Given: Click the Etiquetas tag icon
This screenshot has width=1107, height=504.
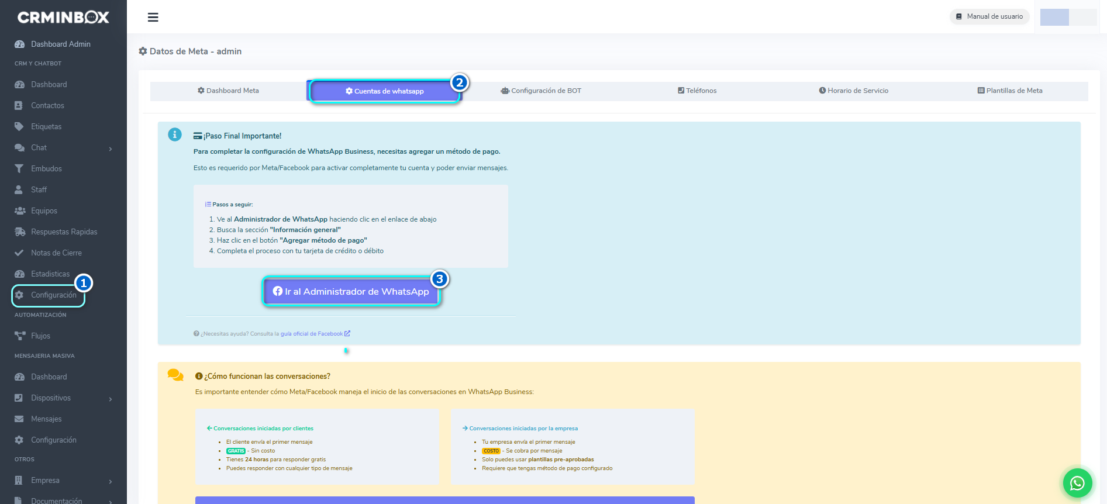Looking at the screenshot, I should pyautogui.click(x=19, y=126).
